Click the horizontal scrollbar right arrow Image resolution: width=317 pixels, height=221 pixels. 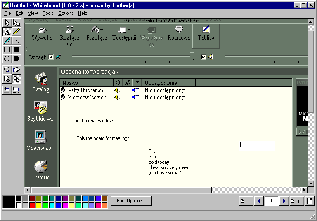pyautogui.click(x=304, y=190)
